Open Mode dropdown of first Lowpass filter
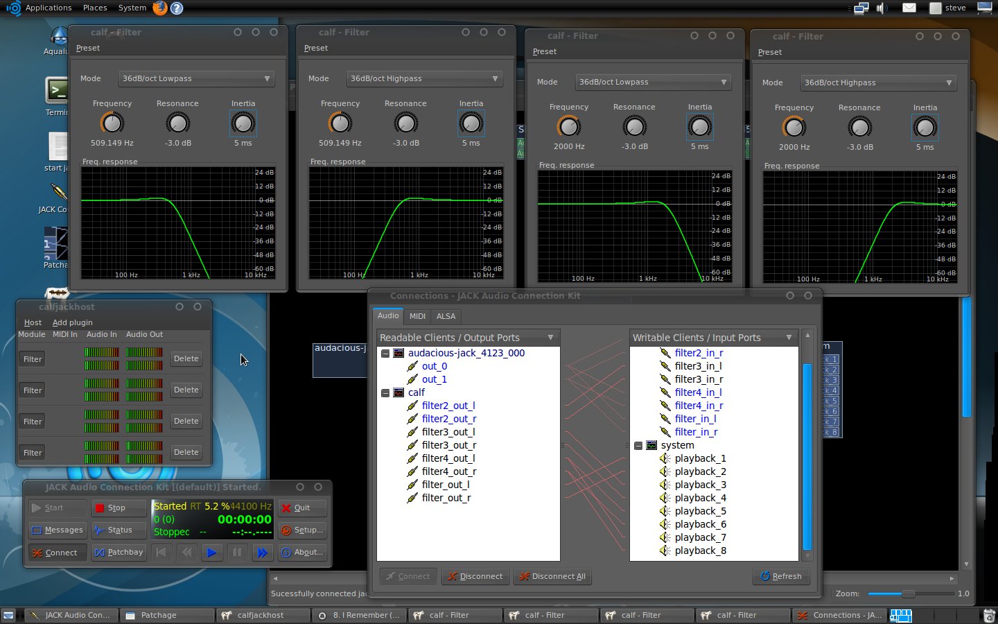This screenshot has width=998, height=624. pyautogui.click(x=196, y=78)
